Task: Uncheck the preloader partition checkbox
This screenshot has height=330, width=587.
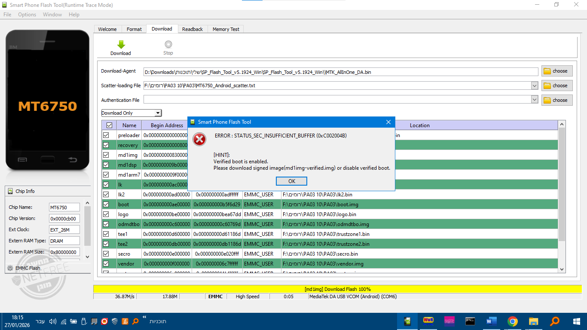Action: (x=106, y=135)
